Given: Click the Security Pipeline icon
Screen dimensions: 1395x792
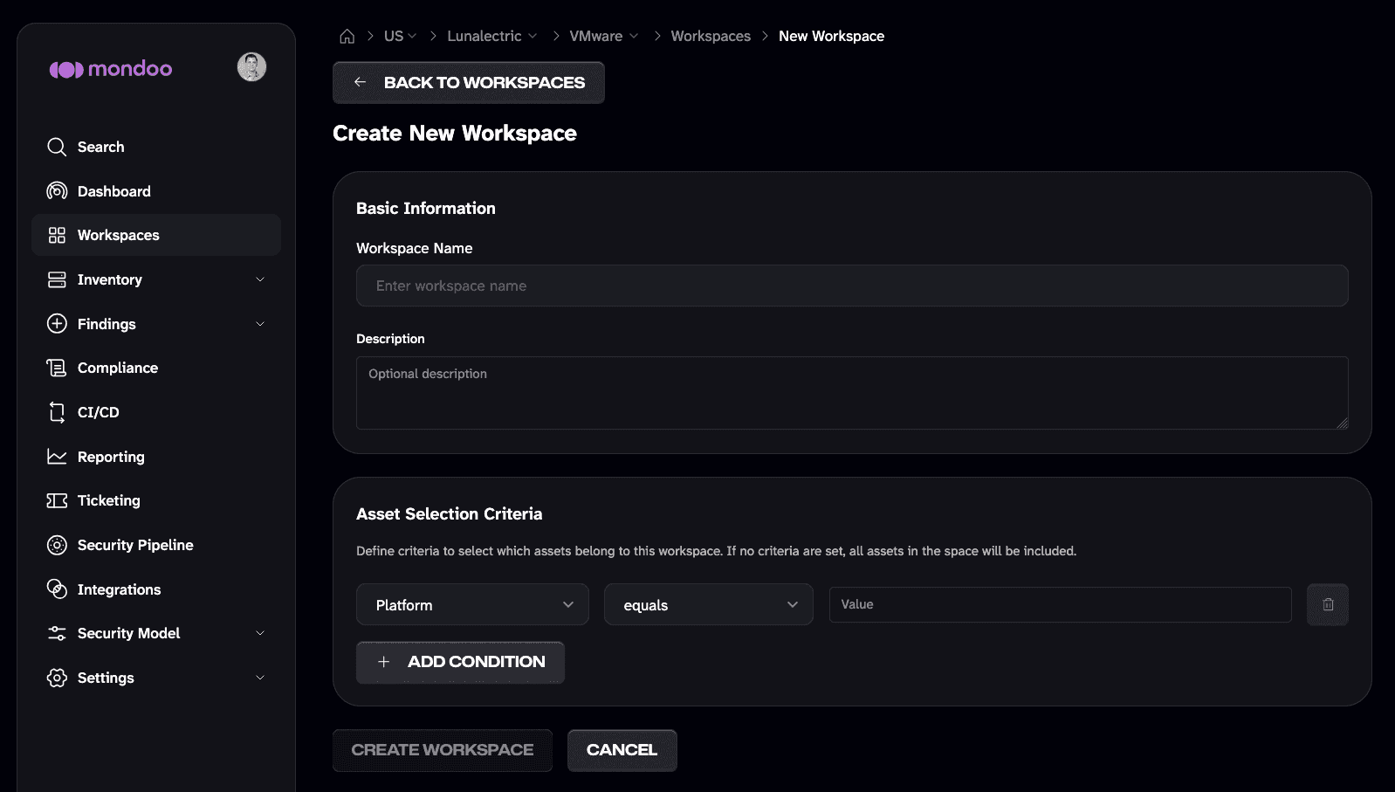Looking at the screenshot, I should point(57,545).
